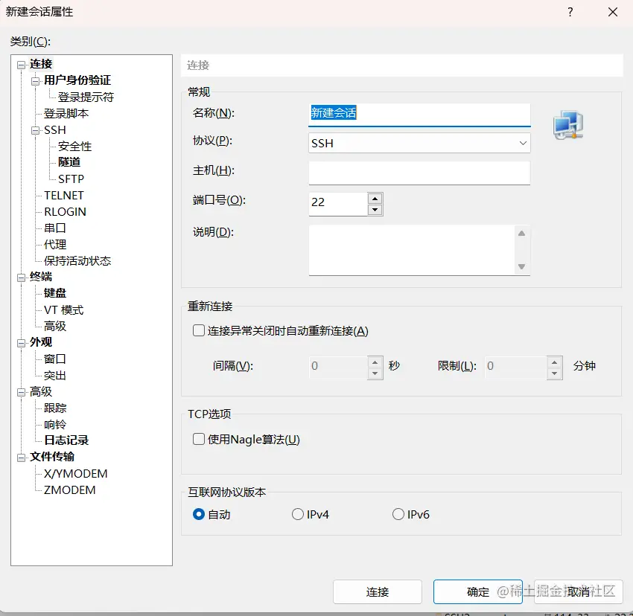
Task: Select 安全性 tree item
Action: [74, 146]
